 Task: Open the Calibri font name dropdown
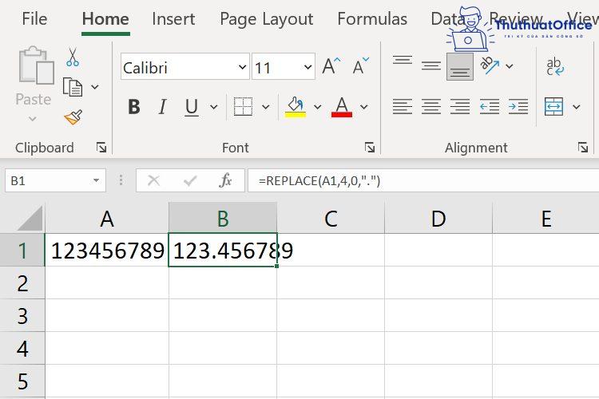click(x=242, y=67)
